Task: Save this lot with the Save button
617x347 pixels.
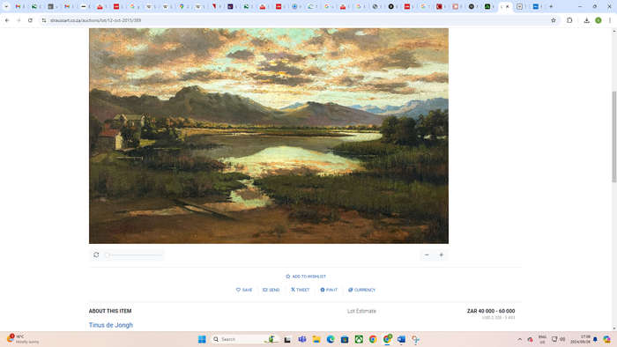Action: click(x=244, y=290)
